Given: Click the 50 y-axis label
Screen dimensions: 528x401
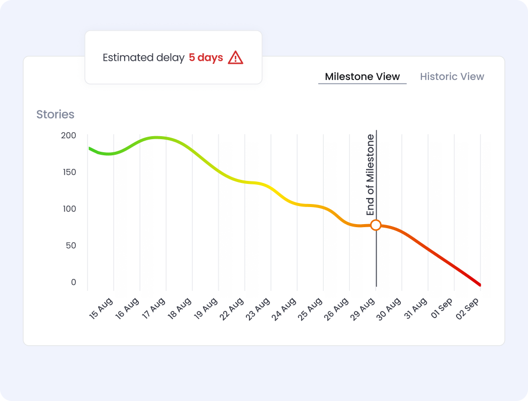Looking at the screenshot, I should pyautogui.click(x=69, y=246).
